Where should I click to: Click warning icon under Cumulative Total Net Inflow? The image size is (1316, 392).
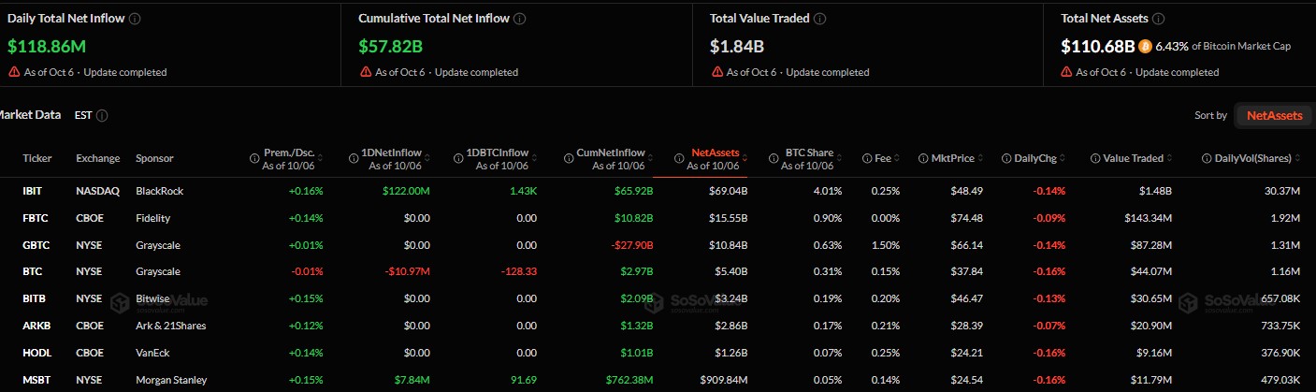[365, 72]
